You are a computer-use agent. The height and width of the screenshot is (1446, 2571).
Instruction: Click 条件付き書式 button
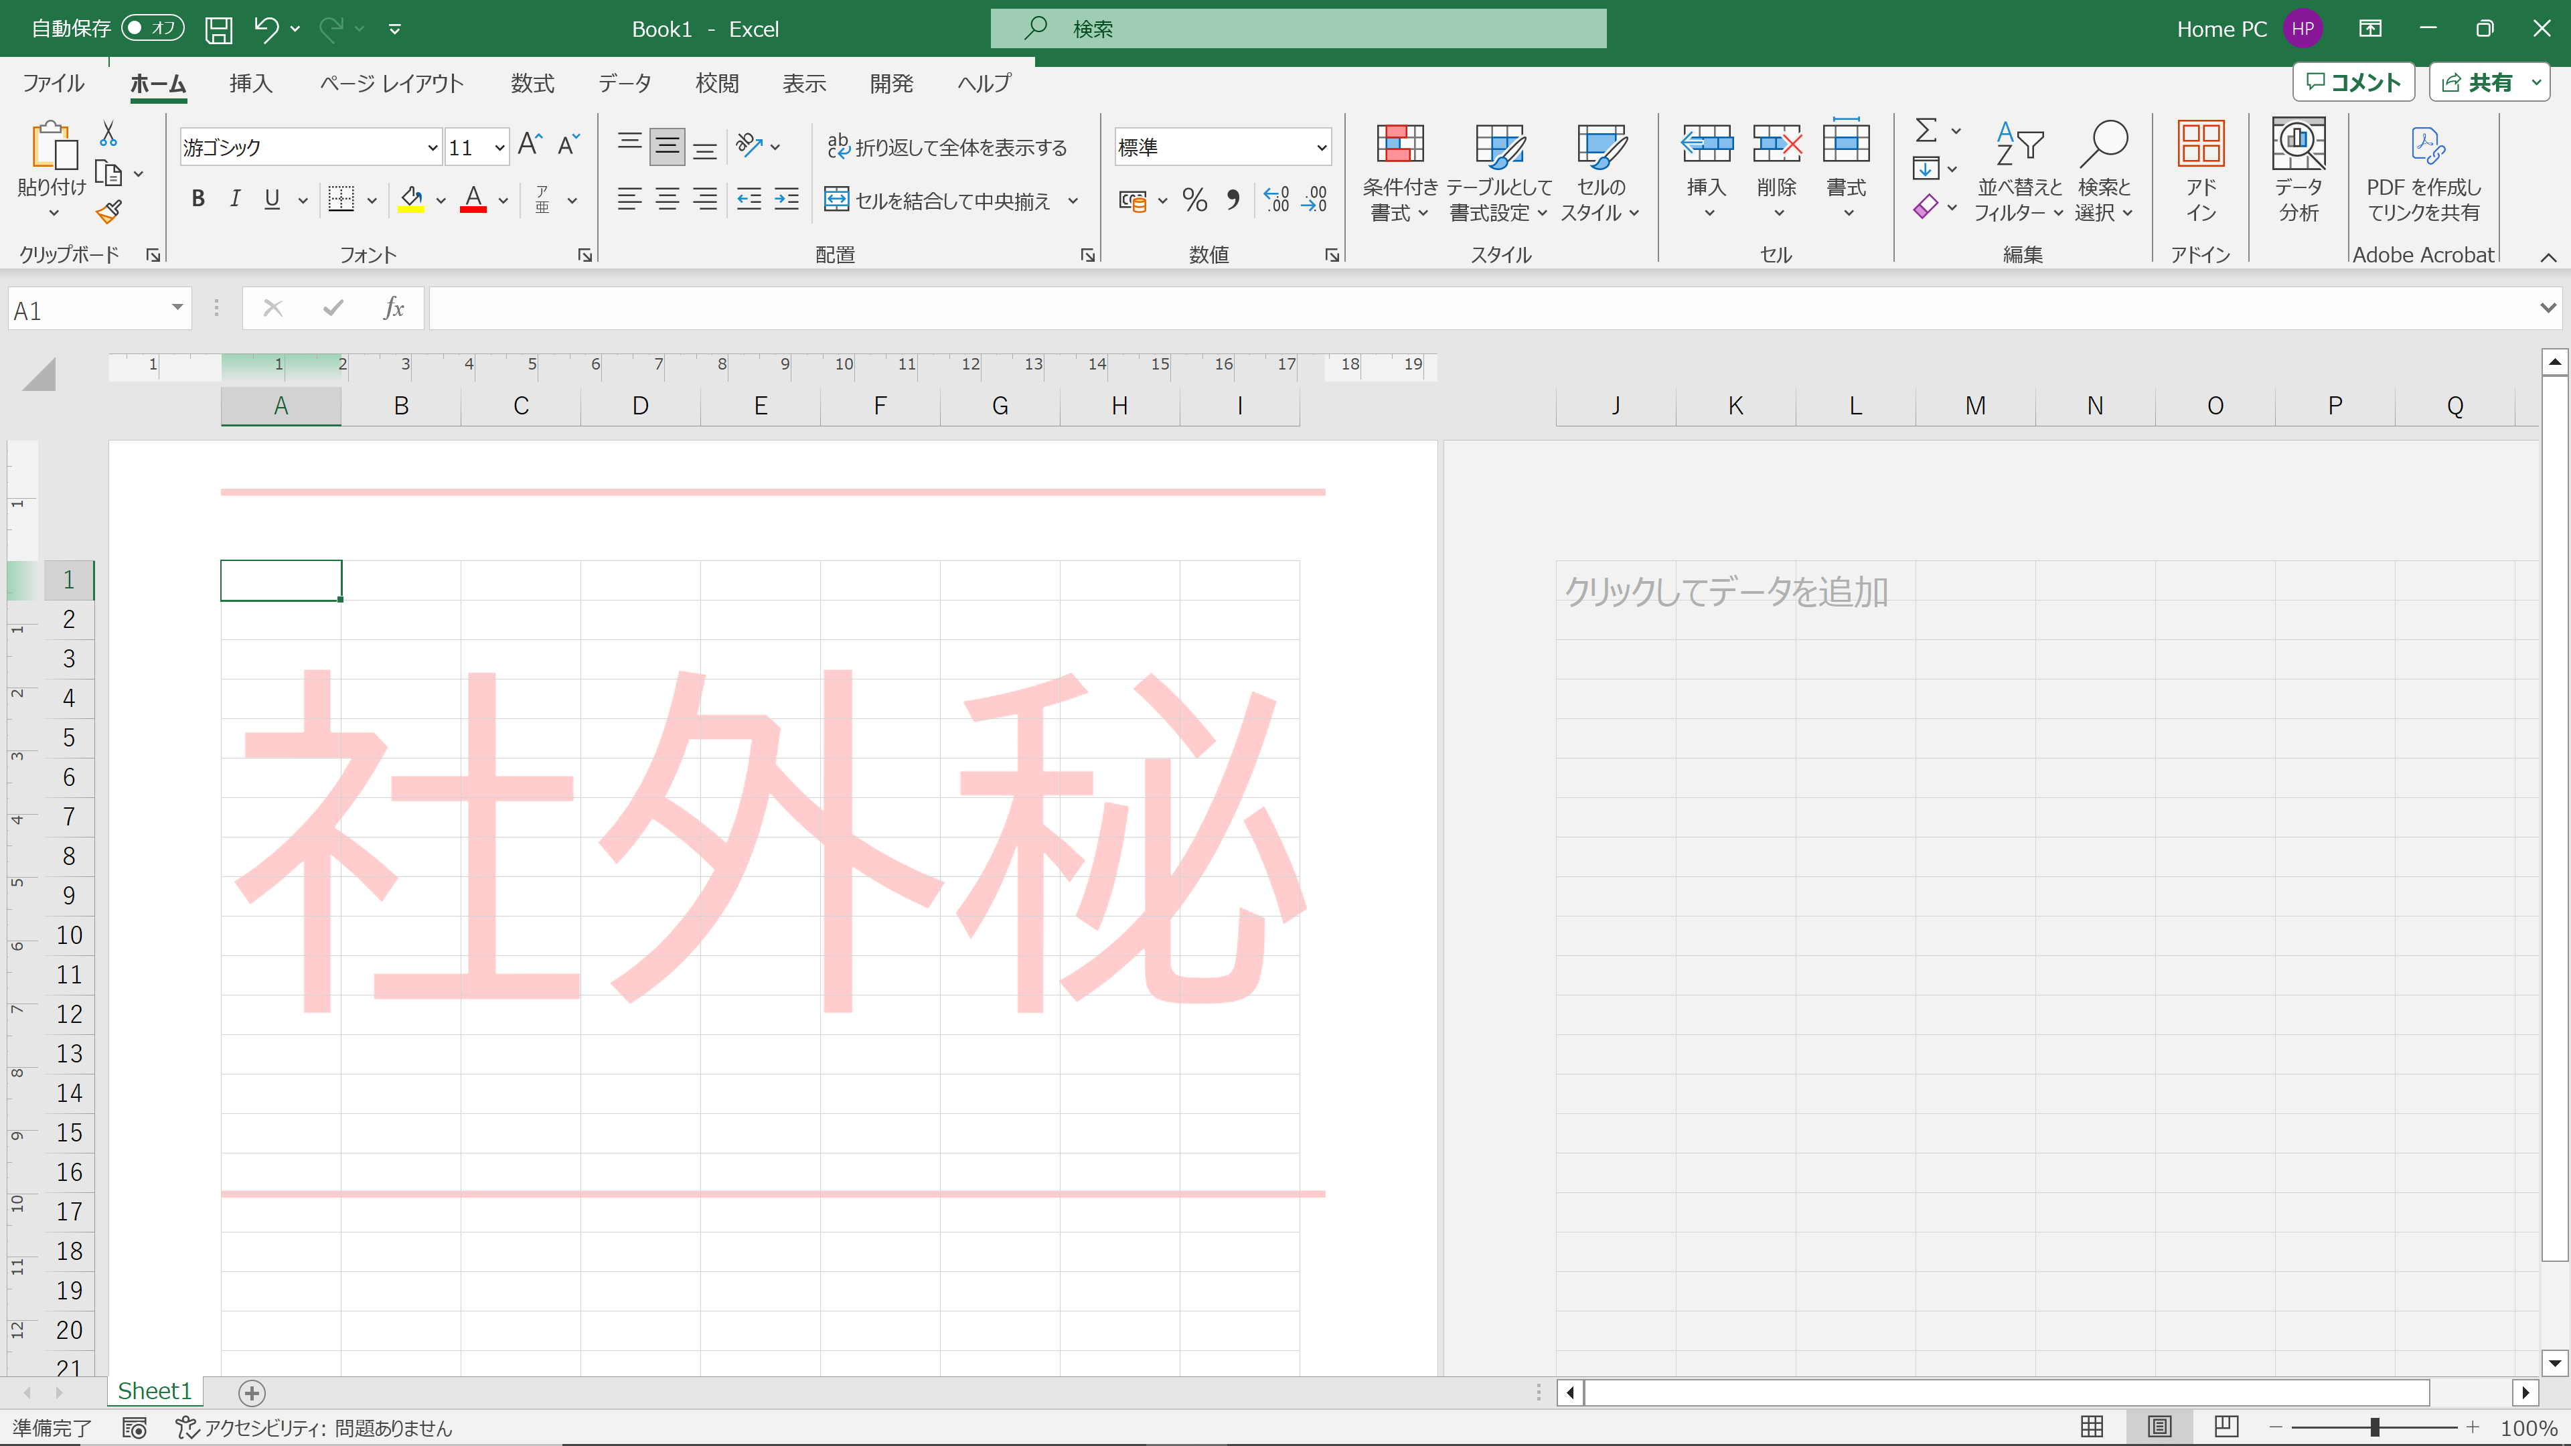1400,171
